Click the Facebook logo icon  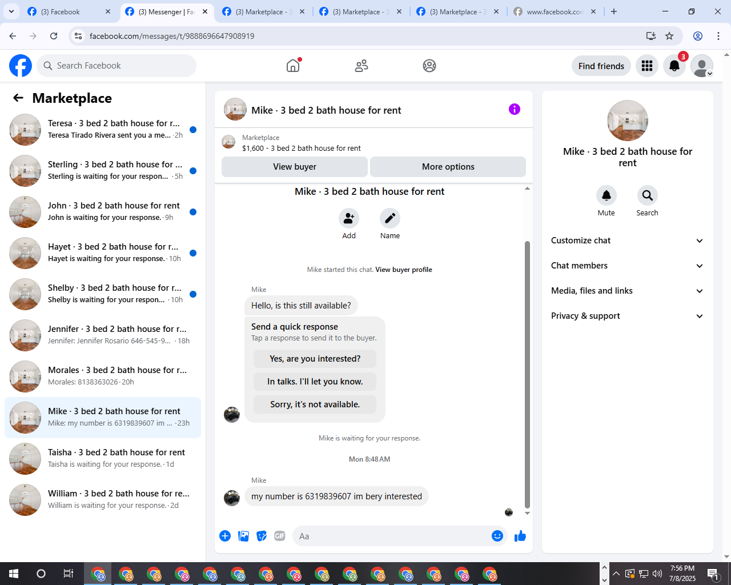(x=21, y=66)
